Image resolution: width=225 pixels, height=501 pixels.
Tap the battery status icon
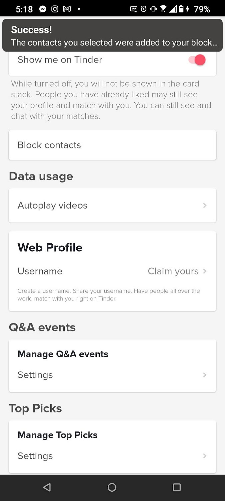(181, 9)
